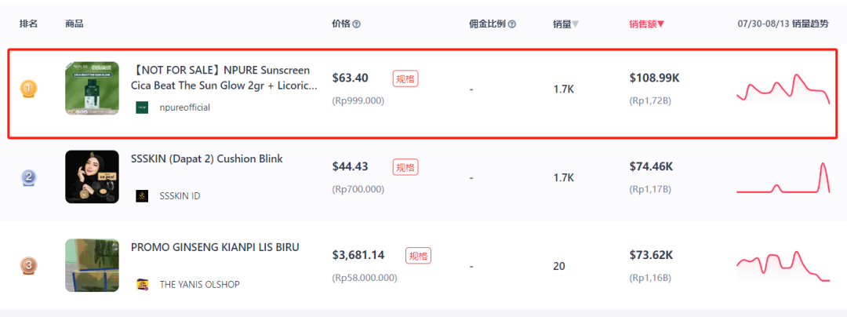The image size is (847, 317).
Task: Click the bronze rank 3 medal icon
Action: pyautogui.click(x=29, y=266)
